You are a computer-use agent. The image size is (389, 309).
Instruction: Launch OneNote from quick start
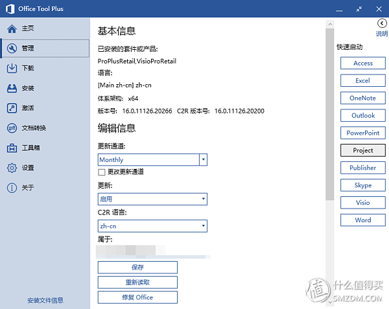(x=363, y=98)
